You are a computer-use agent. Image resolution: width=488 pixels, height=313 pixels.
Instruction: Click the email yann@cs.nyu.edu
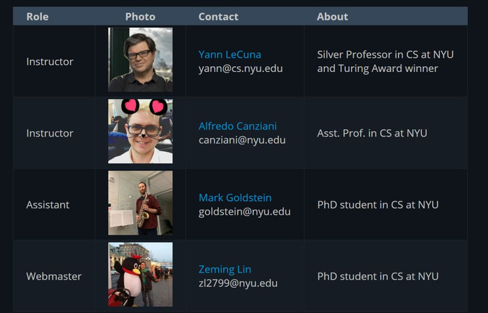241,68
